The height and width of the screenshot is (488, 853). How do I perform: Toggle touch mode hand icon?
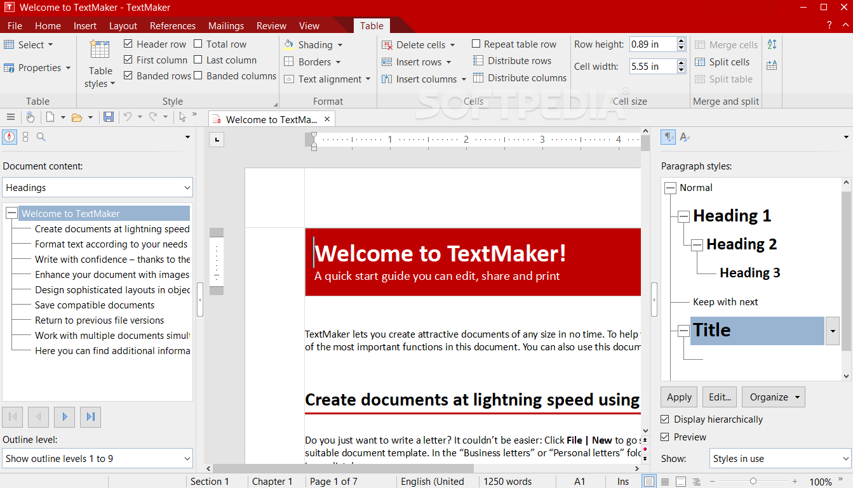[30, 117]
